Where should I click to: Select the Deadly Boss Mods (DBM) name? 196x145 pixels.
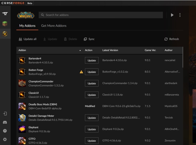click(x=43, y=104)
